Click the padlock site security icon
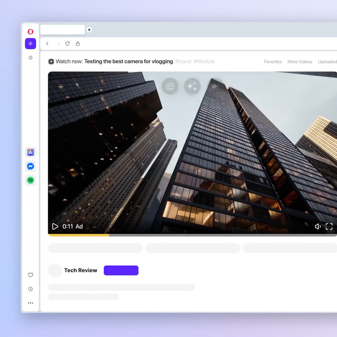Image resolution: width=337 pixels, height=337 pixels. coord(78,44)
